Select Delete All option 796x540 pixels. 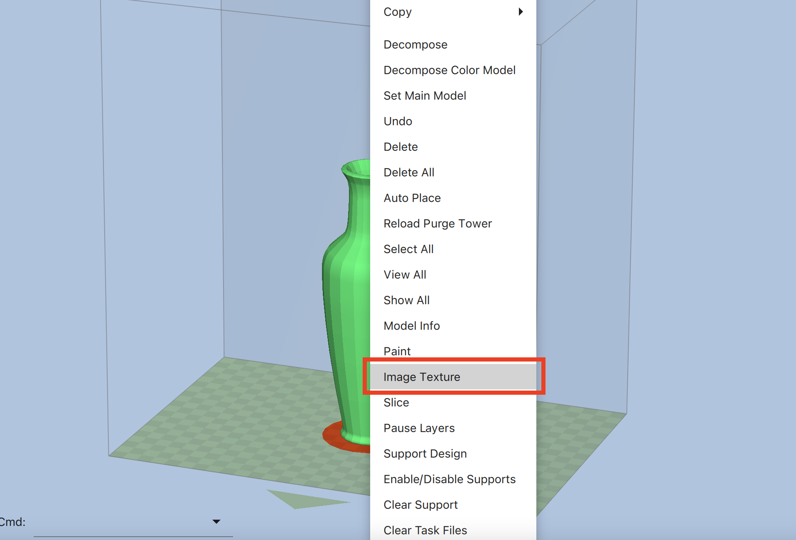(x=453, y=172)
